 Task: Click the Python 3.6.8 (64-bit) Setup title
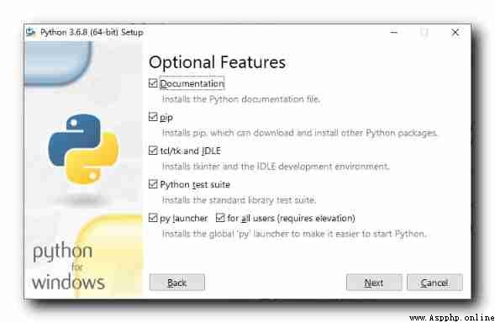(x=92, y=32)
